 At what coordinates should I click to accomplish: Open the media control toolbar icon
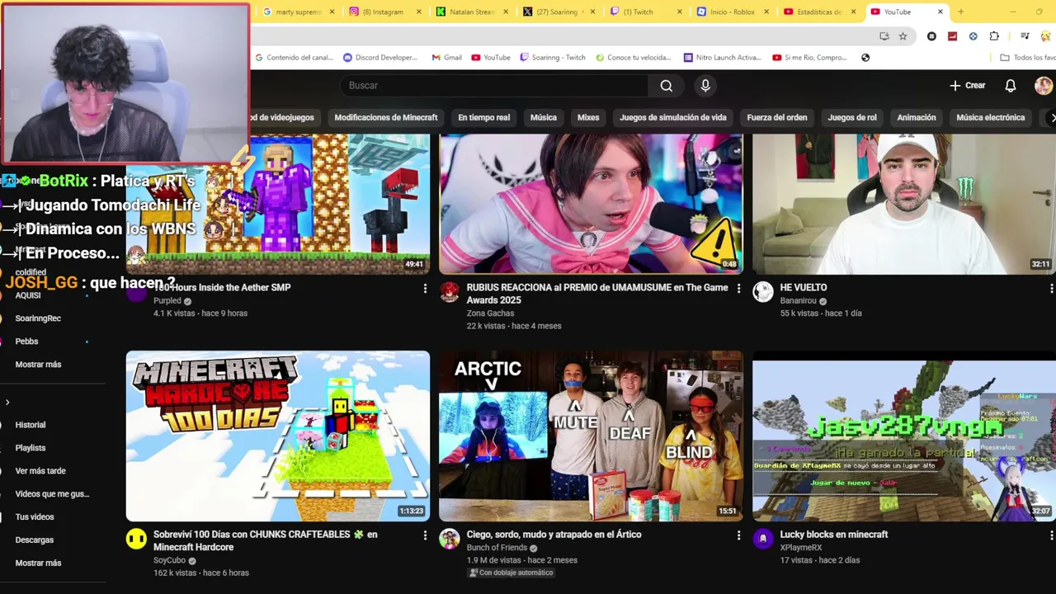point(1025,36)
